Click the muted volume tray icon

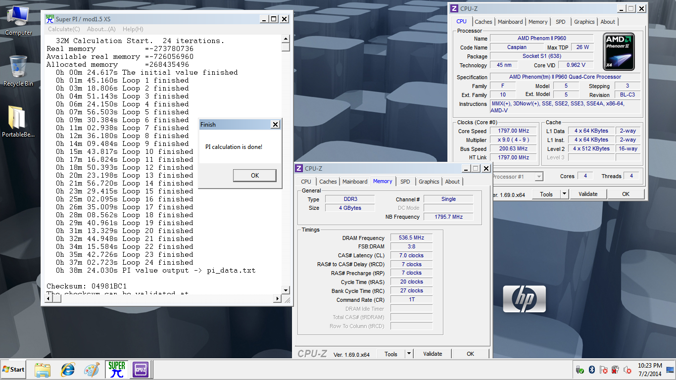[628, 370]
